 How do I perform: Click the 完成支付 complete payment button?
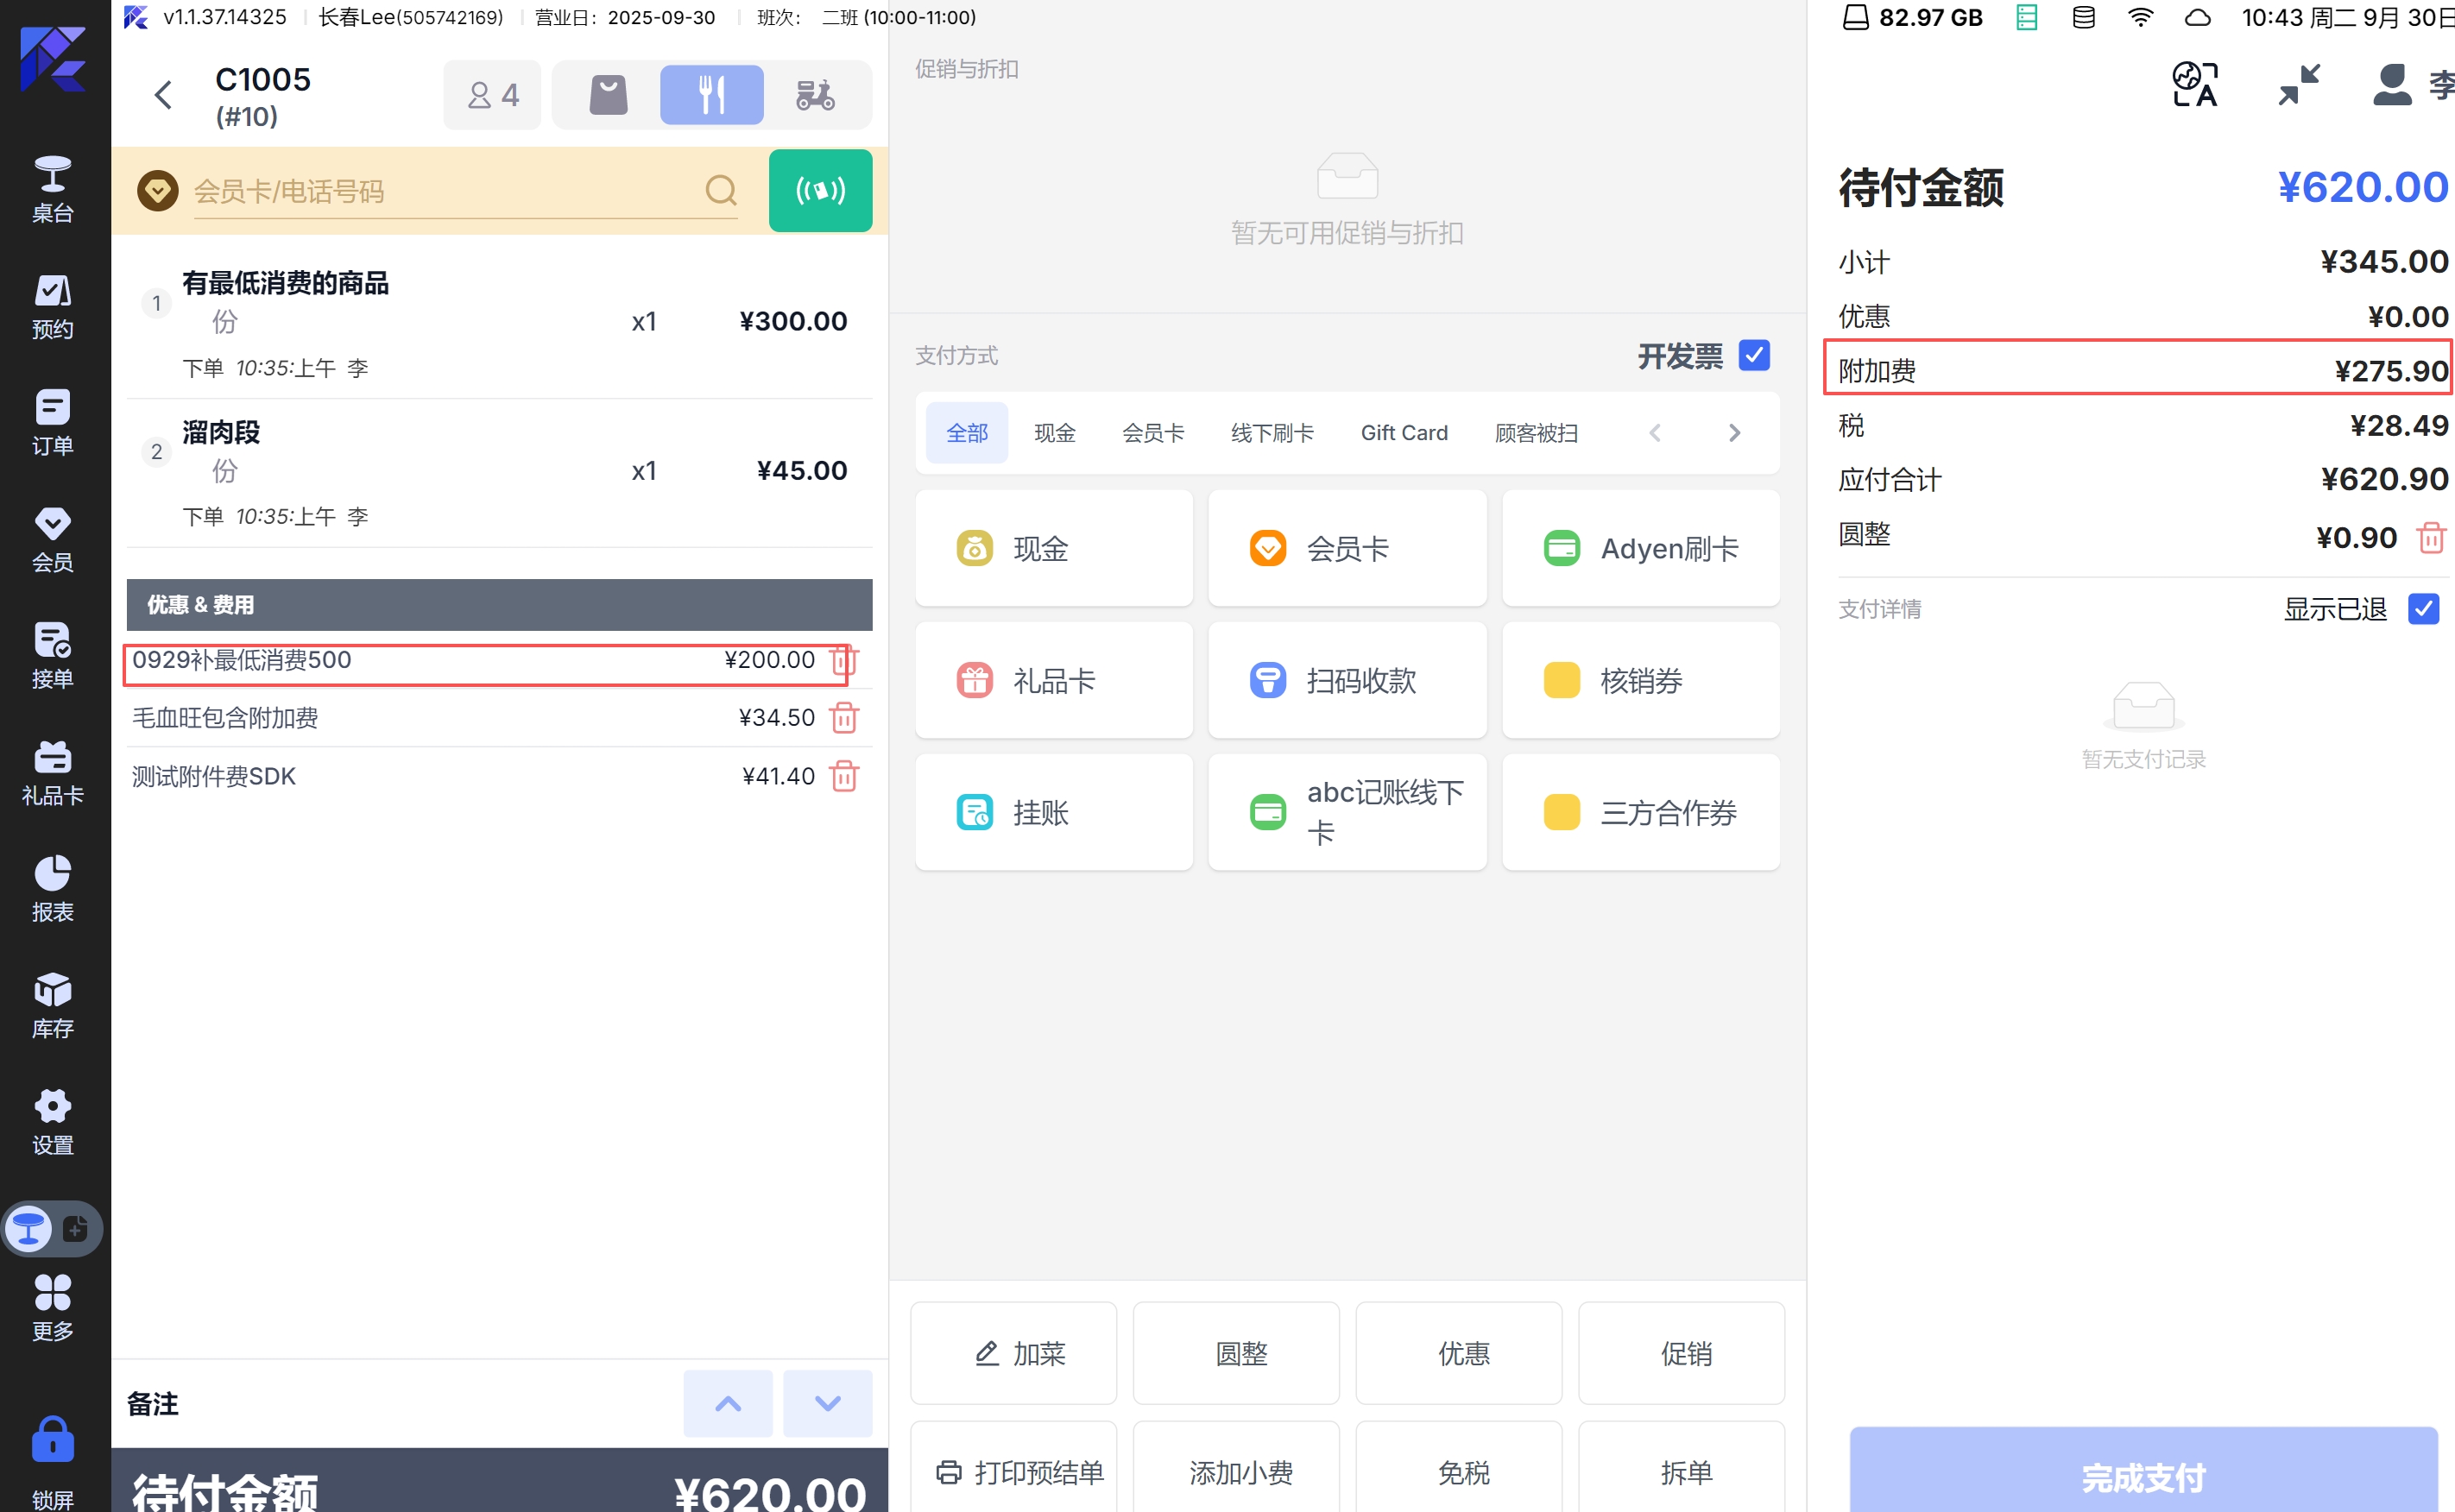tap(2142, 1475)
